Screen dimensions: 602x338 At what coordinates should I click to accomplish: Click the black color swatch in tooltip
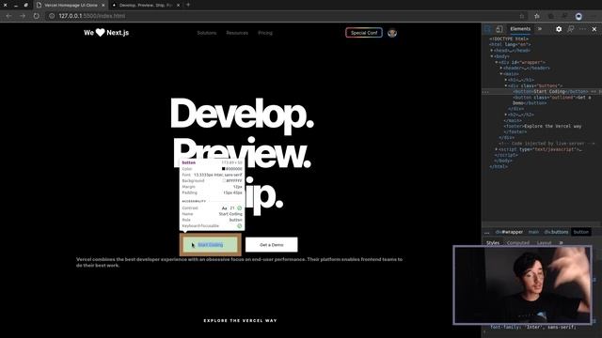(224, 169)
